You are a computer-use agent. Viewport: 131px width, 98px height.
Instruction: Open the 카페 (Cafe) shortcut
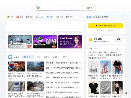[x=69, y=17]
